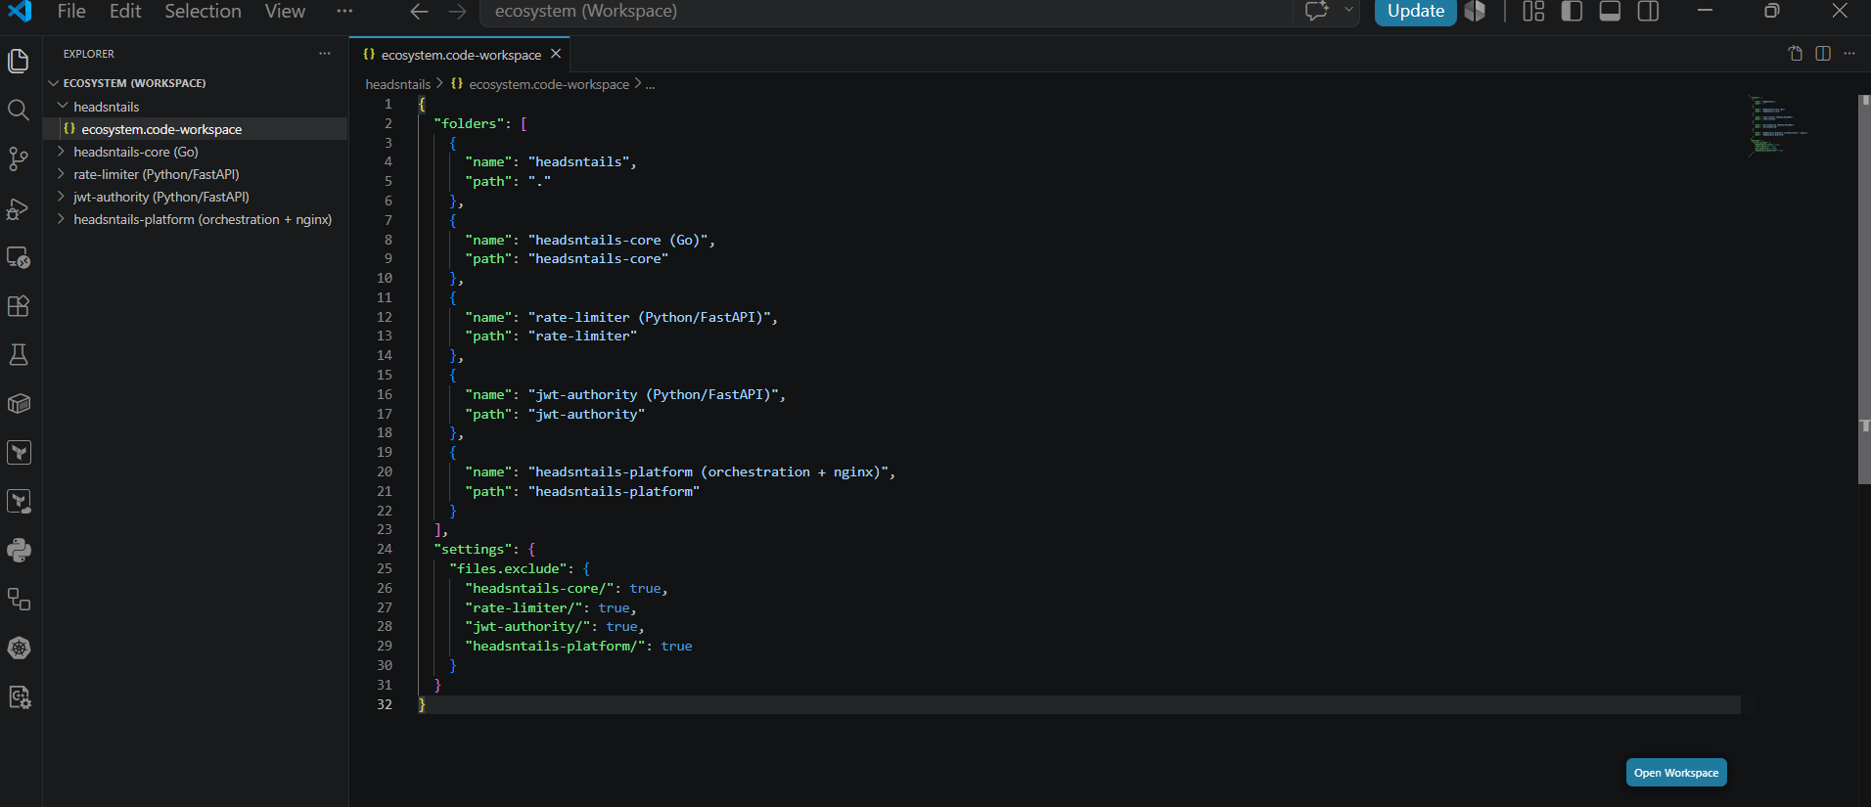The width and height of the screenshot is (1871, 807).
Task: Click the connected-squares icon in activity bar
Action: (x=19, y=600)
